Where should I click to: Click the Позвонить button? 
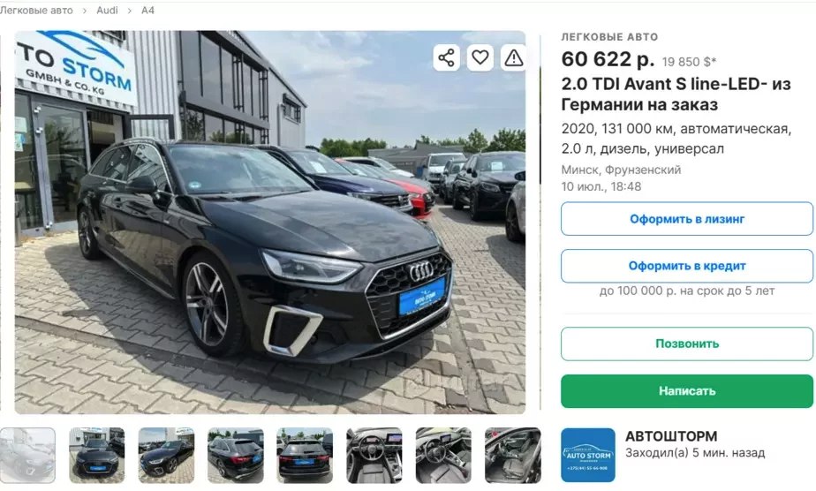pos(687,344)
